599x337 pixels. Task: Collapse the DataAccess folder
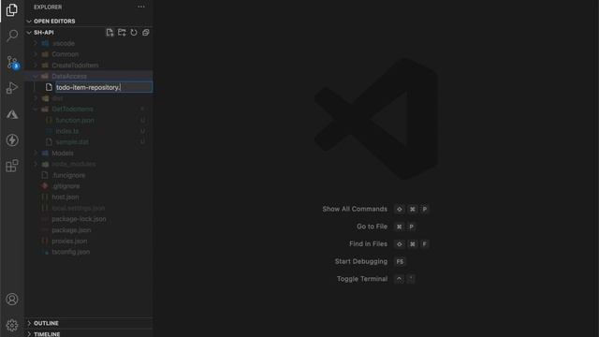coord(89,77)
